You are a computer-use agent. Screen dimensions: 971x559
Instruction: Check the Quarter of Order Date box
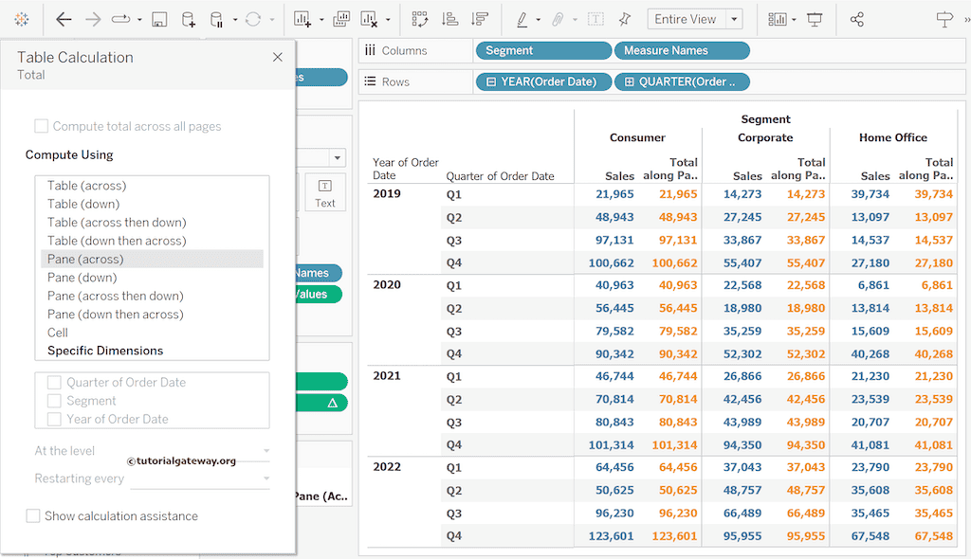point(55,383)
